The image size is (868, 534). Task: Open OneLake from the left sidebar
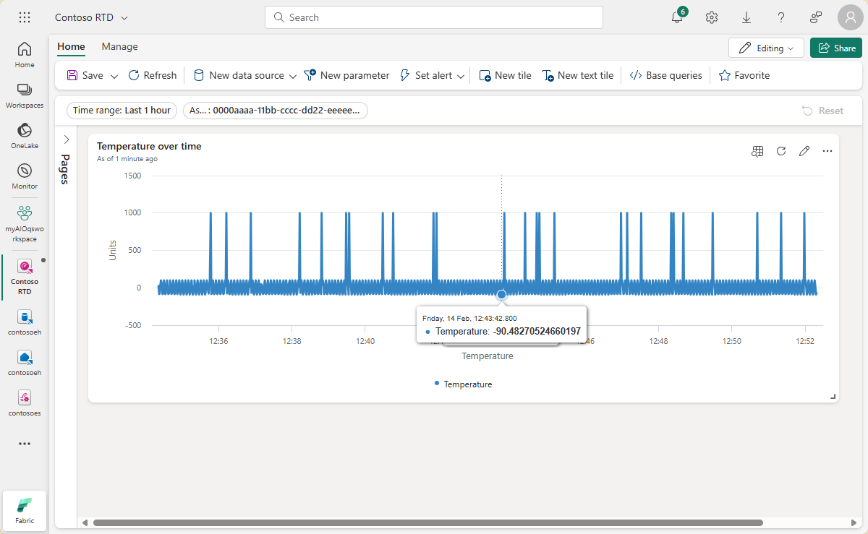(x=24, y=135)
